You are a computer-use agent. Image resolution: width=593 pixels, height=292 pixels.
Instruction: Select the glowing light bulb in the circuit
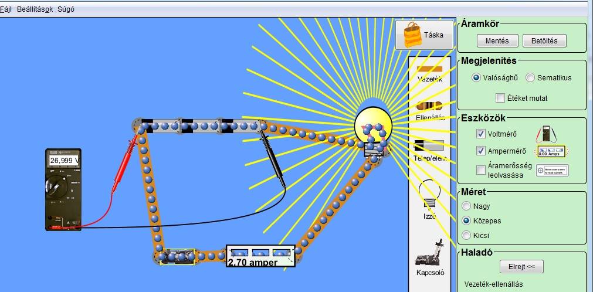(373, 131)
